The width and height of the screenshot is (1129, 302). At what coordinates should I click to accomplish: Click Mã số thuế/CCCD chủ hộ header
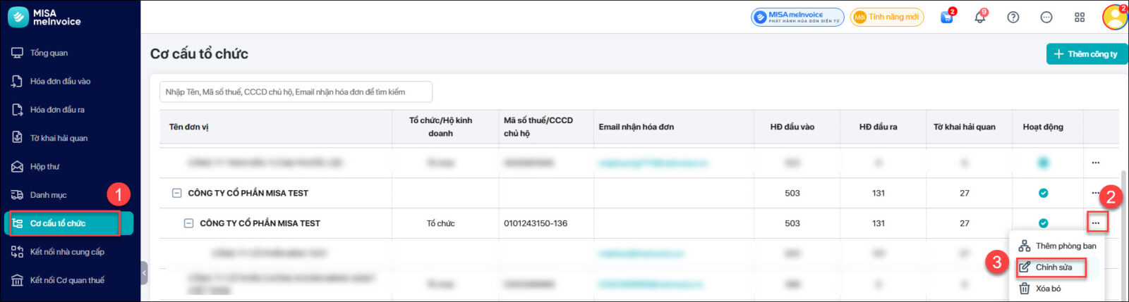(x=538, y=127)
